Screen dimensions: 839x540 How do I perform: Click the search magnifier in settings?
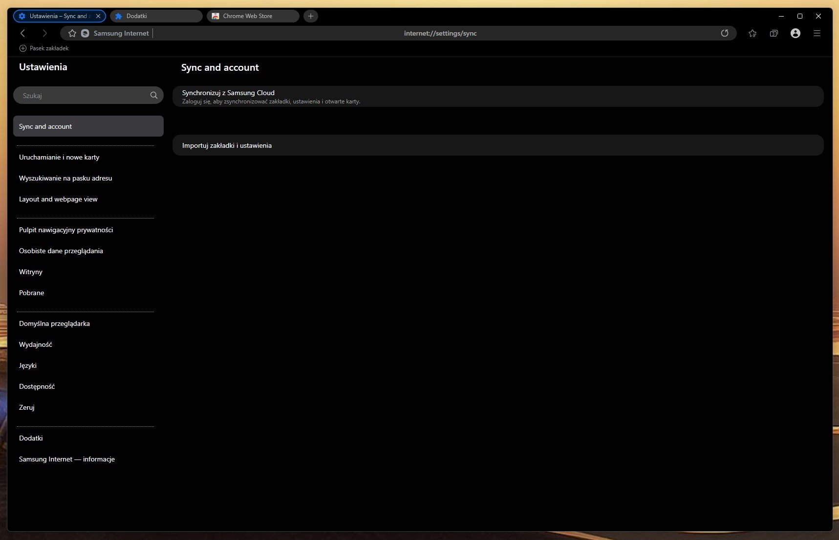[154, 96]
